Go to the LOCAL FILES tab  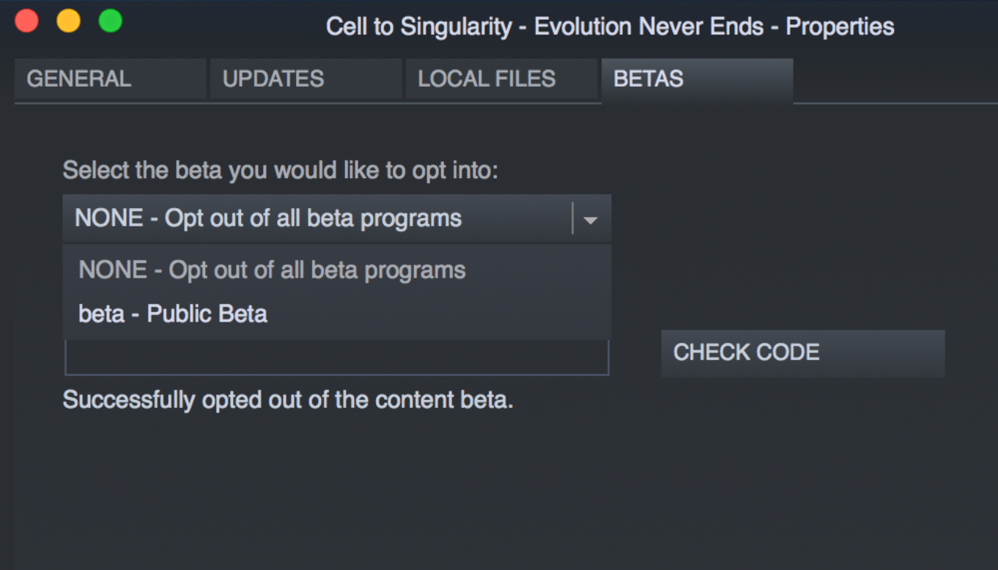501,79
